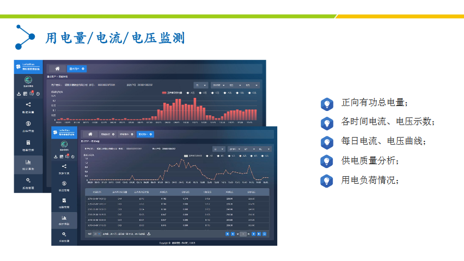The width and height of the screenshot is (464, 261).
Task: Open dollar-sign icon in front window sidebar
Action: (64, 184)
